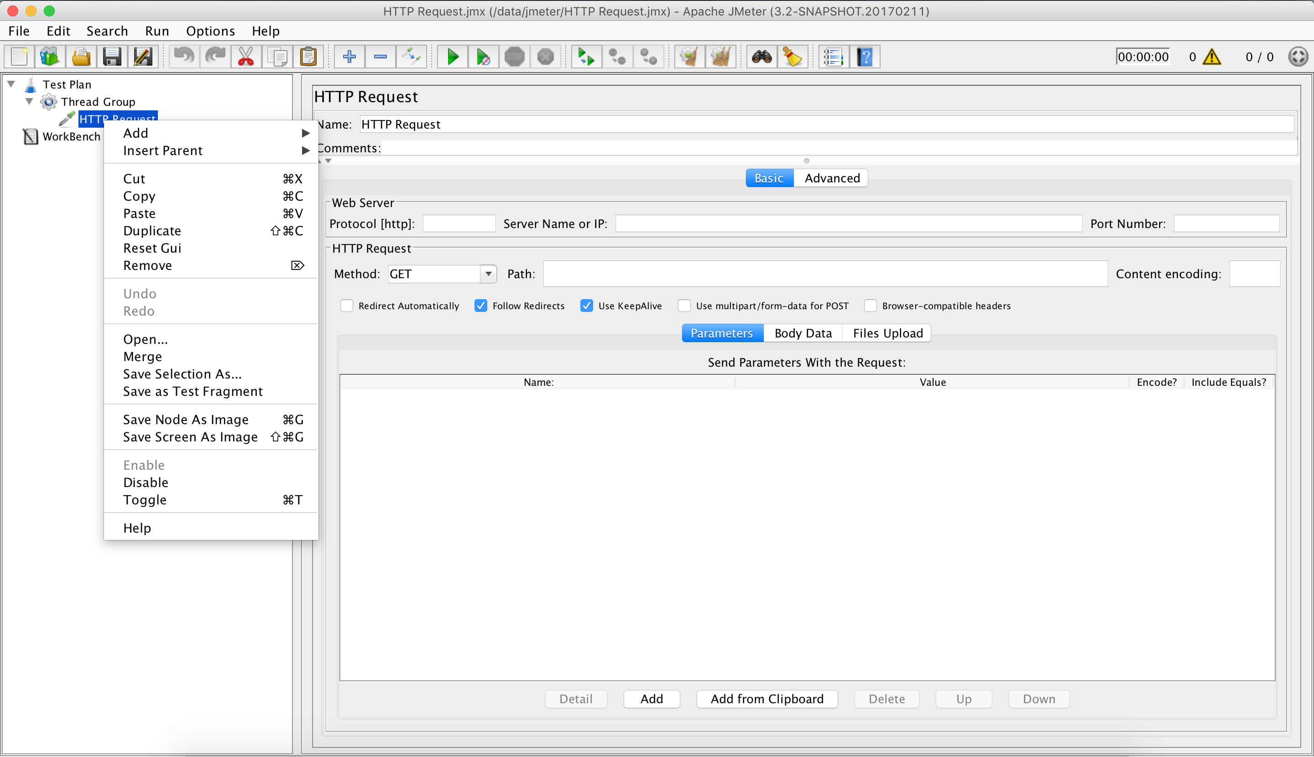The image size is (1314, 757).
Task: Collapse the Thread Group tree node
Action: coord(29,101)
